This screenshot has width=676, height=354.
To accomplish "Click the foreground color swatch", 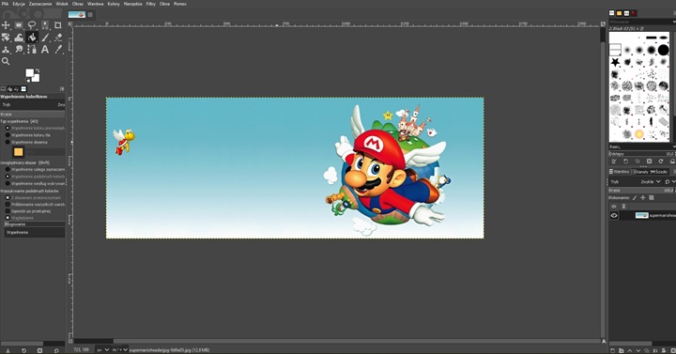I will (30, 73).
